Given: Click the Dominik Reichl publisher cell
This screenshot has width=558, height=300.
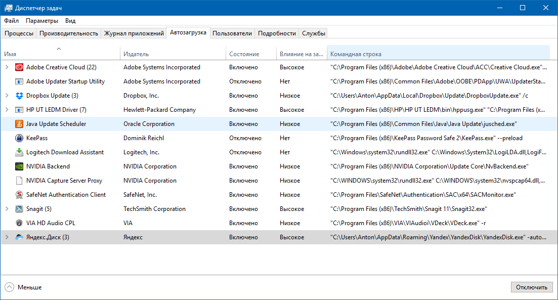Looking at the screenshot, I should (x=144, y=138).
